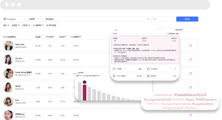Click the Hello Catie name

tap(20, 44)
